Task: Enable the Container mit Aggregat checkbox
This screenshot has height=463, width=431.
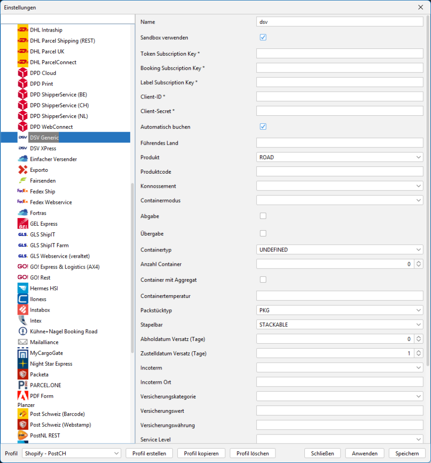Action: click(x=263, y=279)
